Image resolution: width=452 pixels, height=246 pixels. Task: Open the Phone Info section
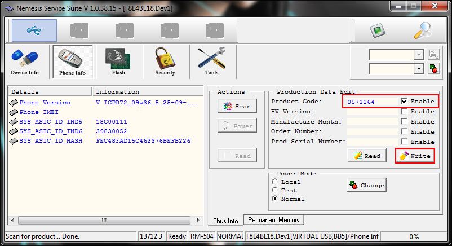[x=73, y=62]
